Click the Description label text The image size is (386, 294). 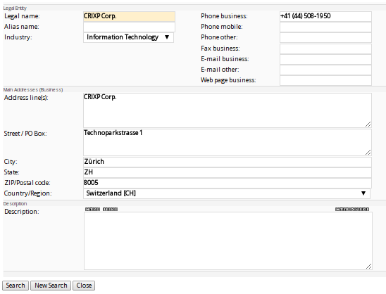point(22,212)
